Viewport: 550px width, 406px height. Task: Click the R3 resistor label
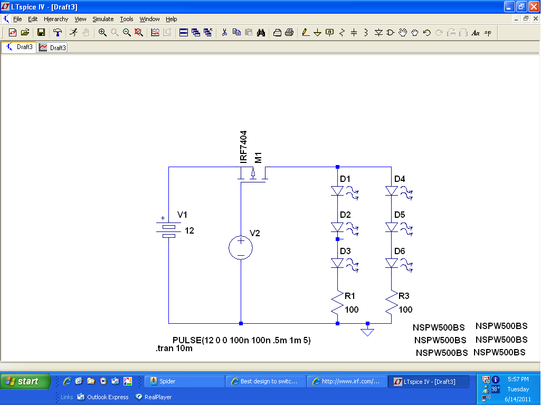[404, 296]
